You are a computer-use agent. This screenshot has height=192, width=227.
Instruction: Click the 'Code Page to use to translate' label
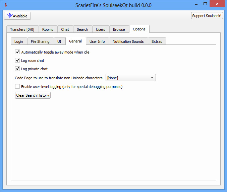pyautogui.click(x=59, y=78)
